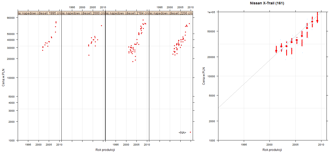
Task: Click the "Rok produkcji" axis title under the diesel panels
Action: coord(105,150)
